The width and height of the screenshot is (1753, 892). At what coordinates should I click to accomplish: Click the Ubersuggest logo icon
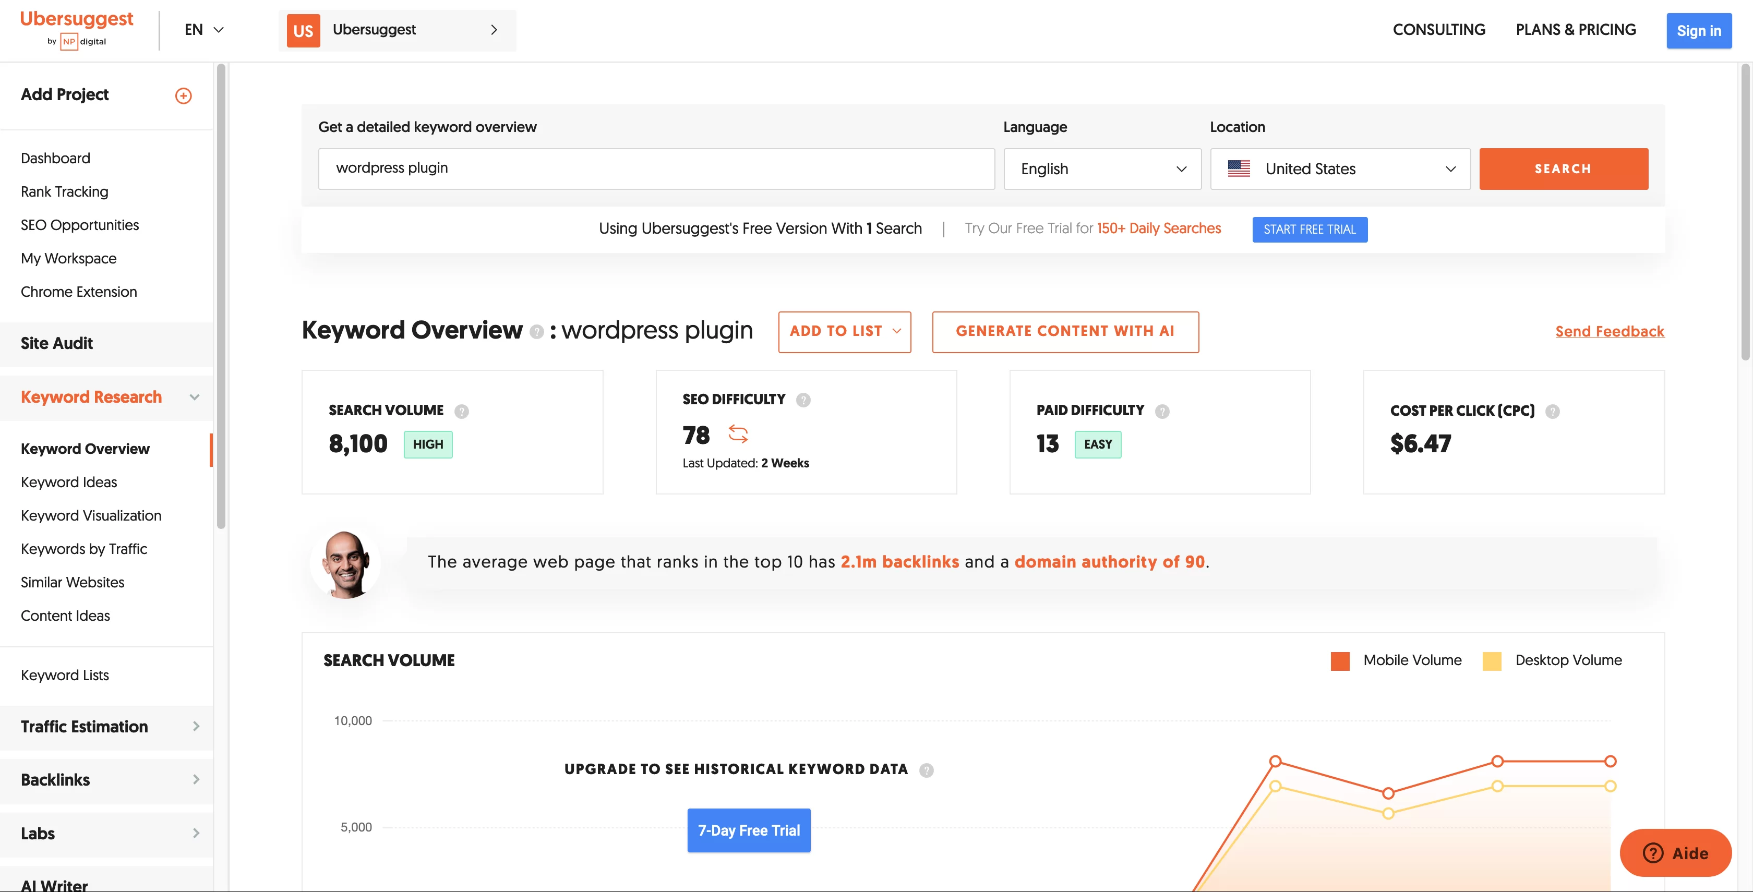(x=76, y=31)
